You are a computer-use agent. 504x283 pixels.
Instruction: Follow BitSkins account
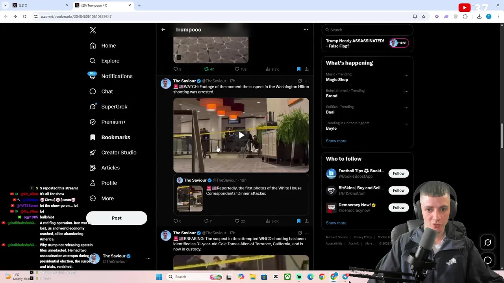pyautogui.click(x=398, y=191)
